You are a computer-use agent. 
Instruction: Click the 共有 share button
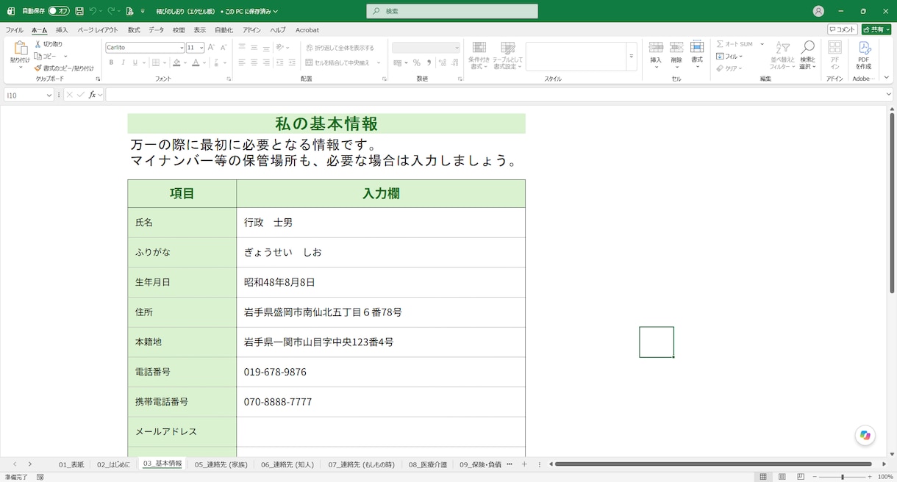[x=876, y=29]
